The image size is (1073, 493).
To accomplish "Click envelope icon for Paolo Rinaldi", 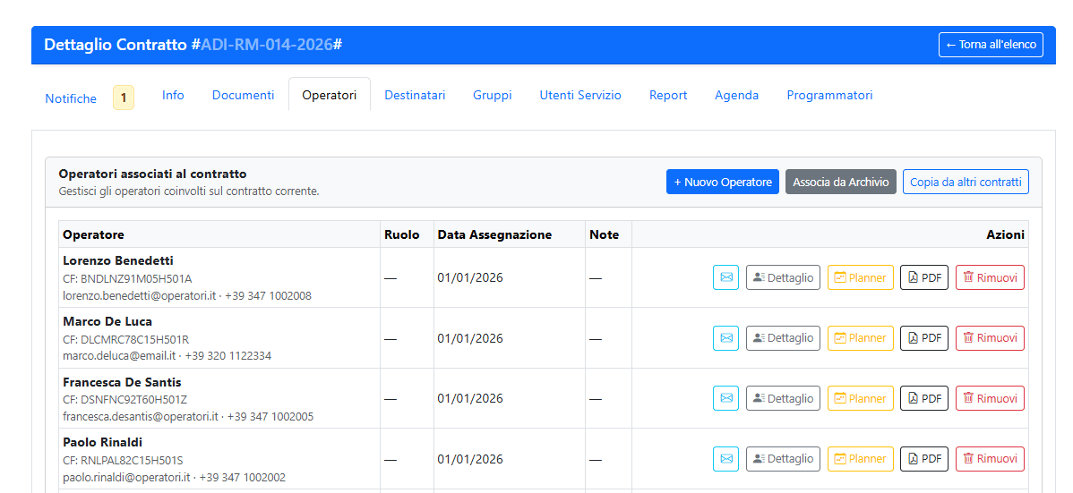I will [725, 459].
